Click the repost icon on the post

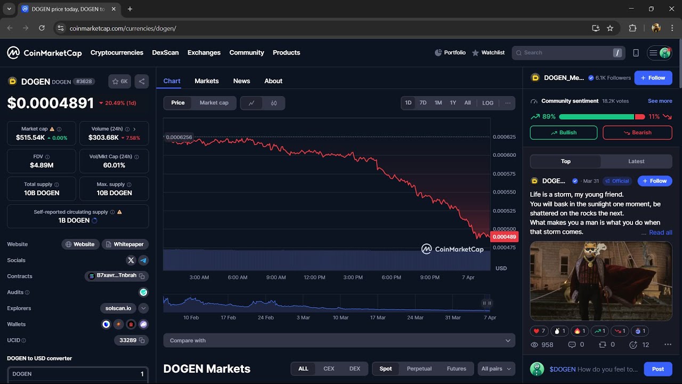pyautogui.click(x=603, y=345)
